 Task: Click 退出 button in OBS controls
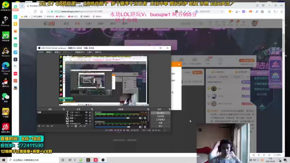pyautogui.click(x=160, y=126)
